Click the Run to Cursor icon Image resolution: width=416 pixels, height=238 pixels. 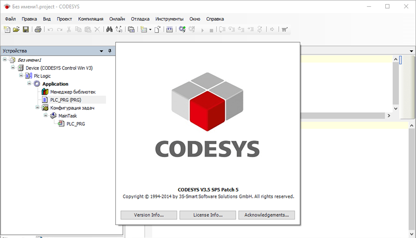click(x=250, y=29)
